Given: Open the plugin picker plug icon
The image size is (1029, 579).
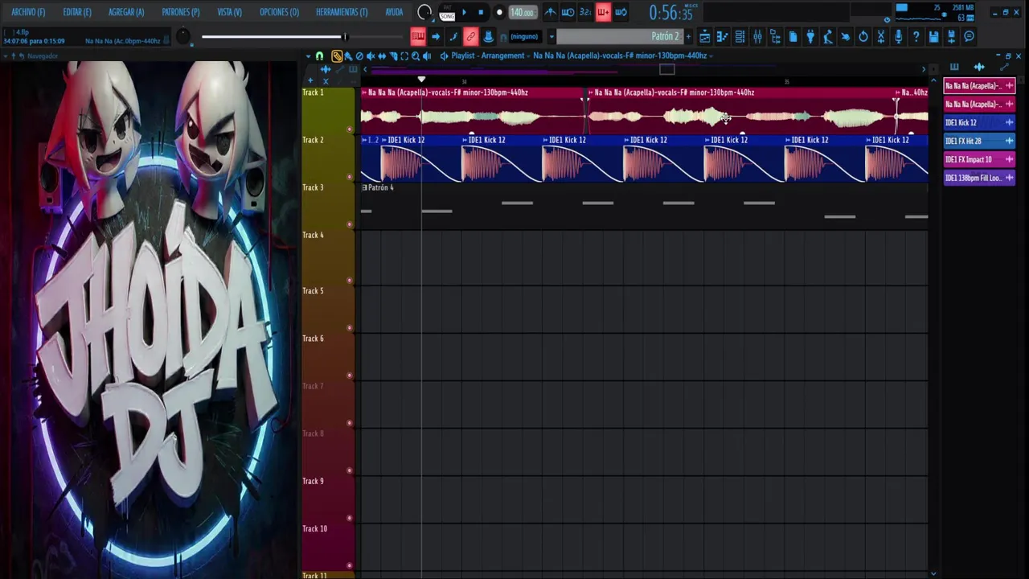Looking at the screenshot, I should coord(810,36).
